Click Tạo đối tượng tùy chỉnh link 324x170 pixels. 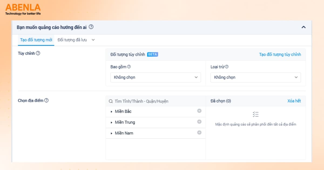[280, 55]
